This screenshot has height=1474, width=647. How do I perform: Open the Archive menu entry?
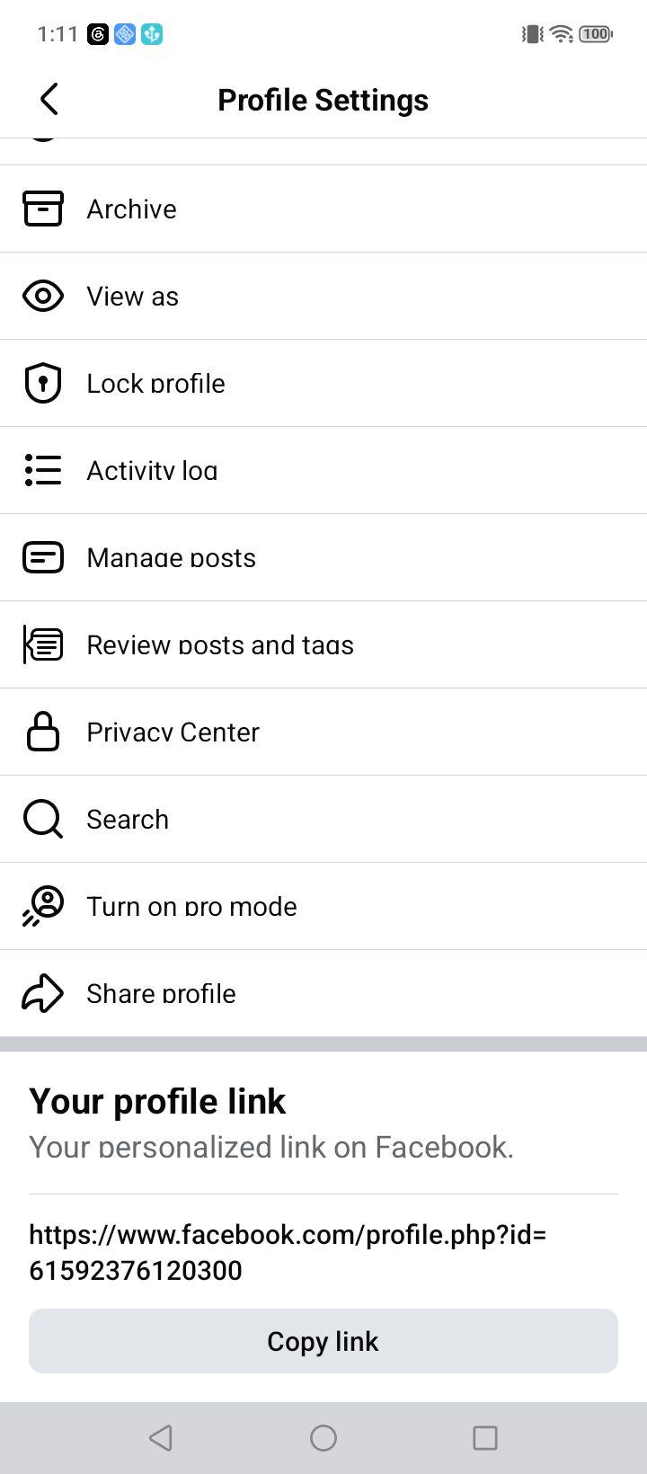tap(323, 209)
